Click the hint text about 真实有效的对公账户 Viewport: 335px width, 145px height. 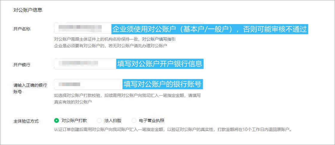[x=73, y=102]
